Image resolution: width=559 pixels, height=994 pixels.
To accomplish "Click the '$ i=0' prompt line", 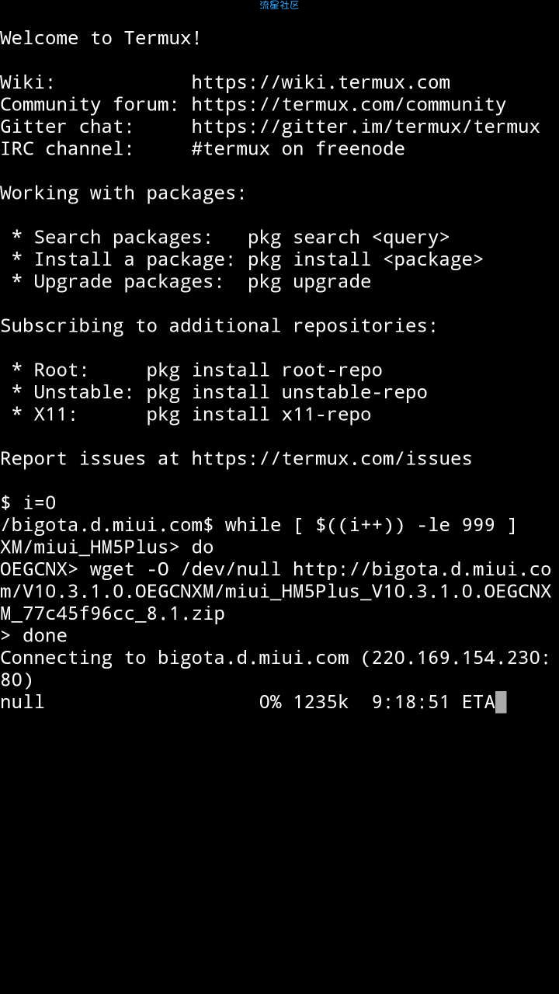I will (28, 502).
